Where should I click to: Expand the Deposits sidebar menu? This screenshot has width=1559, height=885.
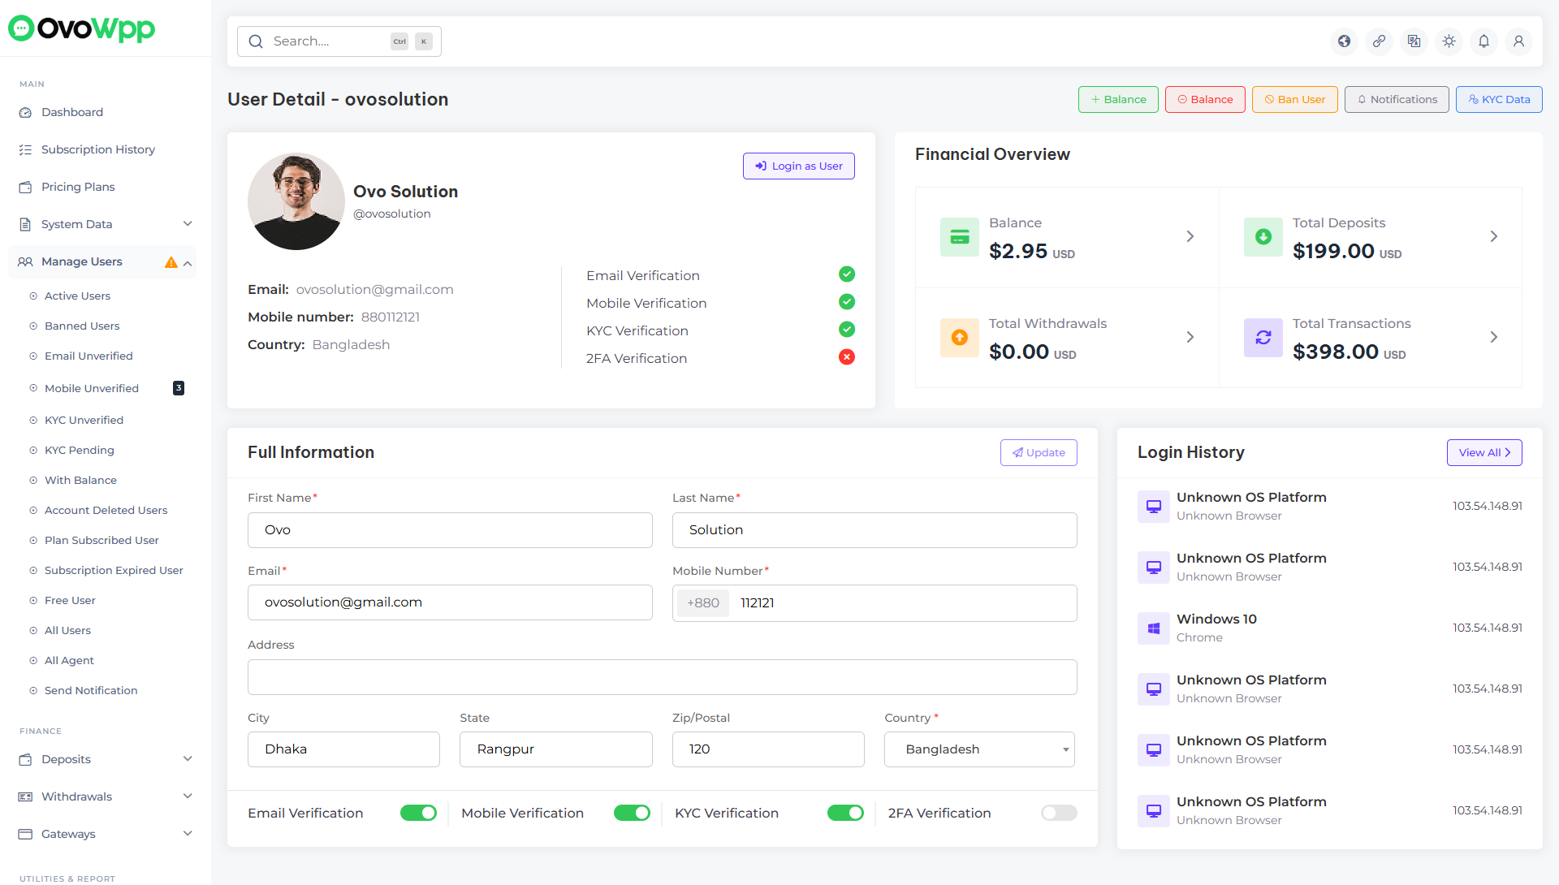click(x=106, y=759)
